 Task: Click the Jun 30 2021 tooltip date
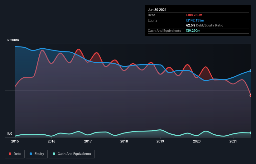click(157, 10)
